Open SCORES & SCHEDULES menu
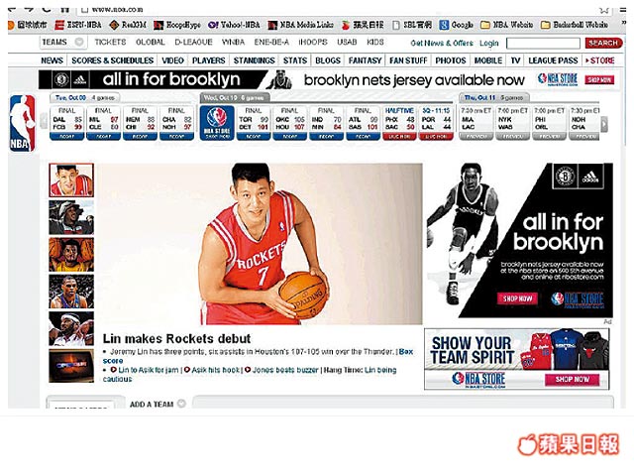The height and width of the screenshot is (476, 634). click(x=112, y=60)
